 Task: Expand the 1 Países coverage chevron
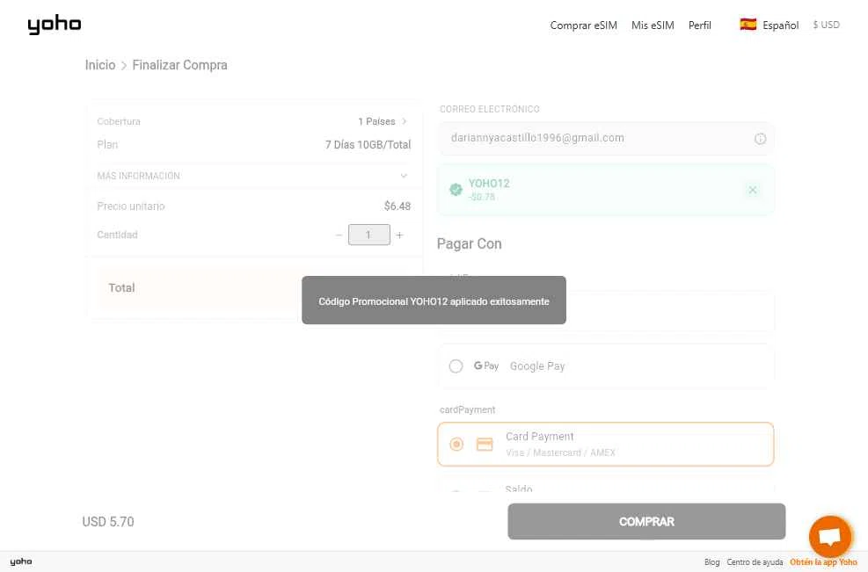[405, 121]
